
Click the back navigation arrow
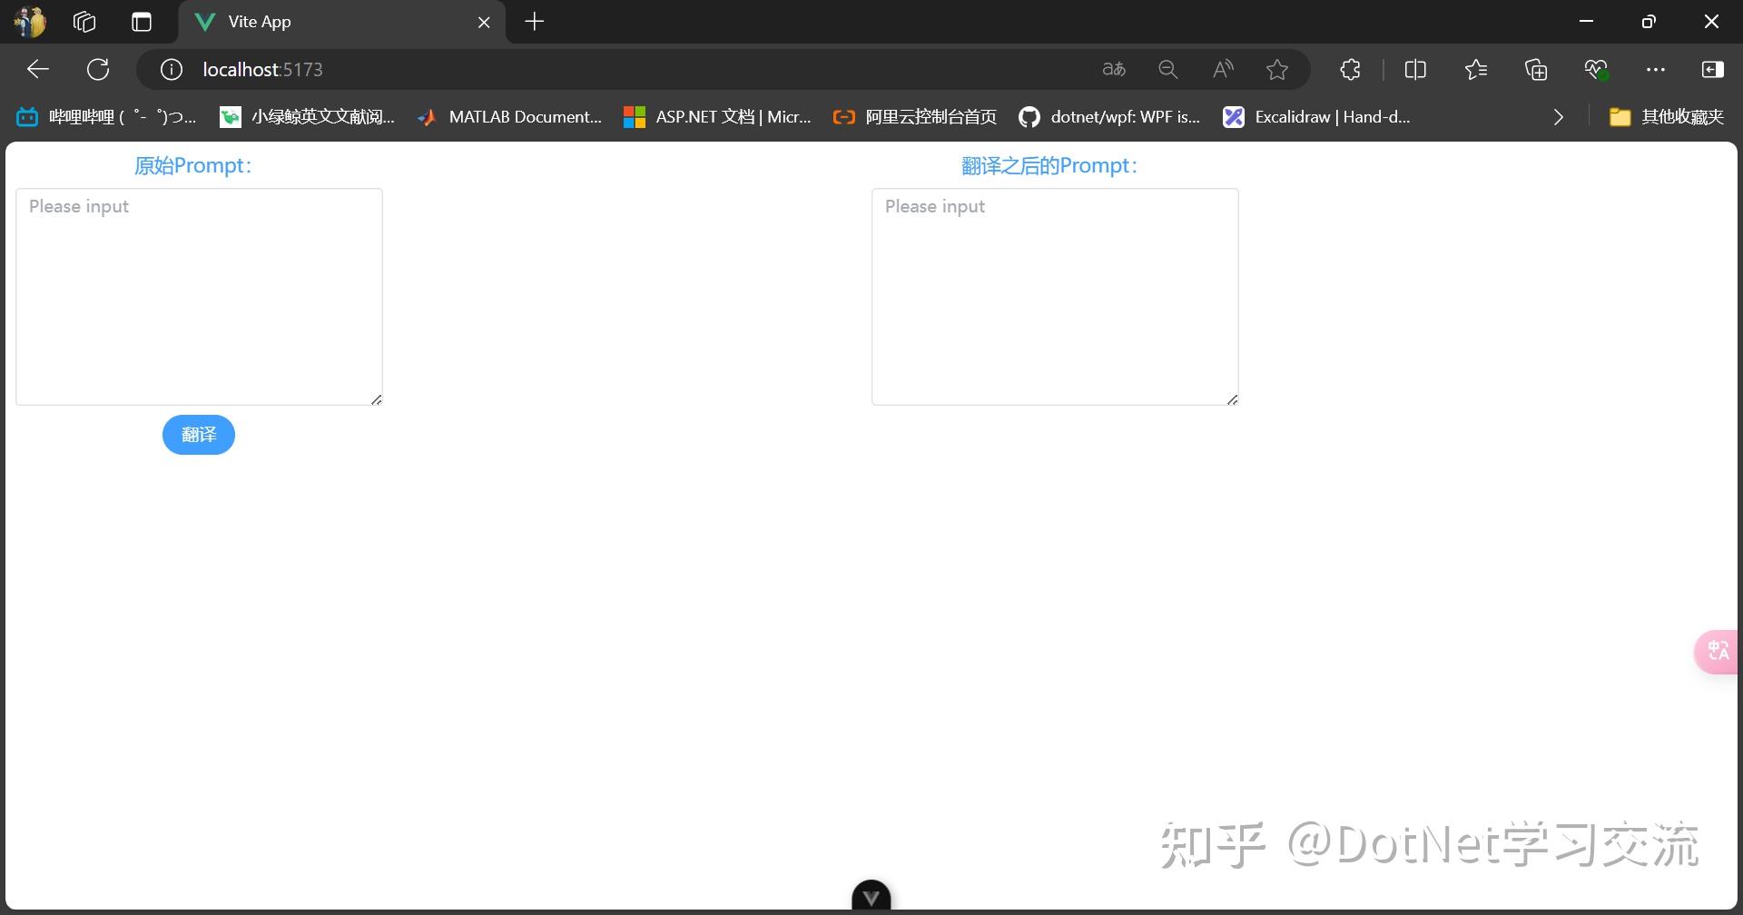tap(37, 69)
